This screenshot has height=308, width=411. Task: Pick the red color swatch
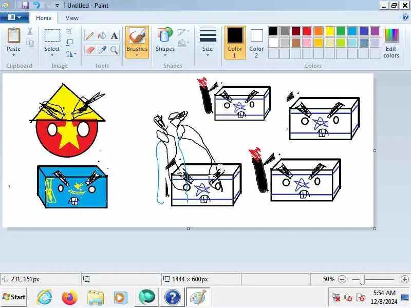307,31
